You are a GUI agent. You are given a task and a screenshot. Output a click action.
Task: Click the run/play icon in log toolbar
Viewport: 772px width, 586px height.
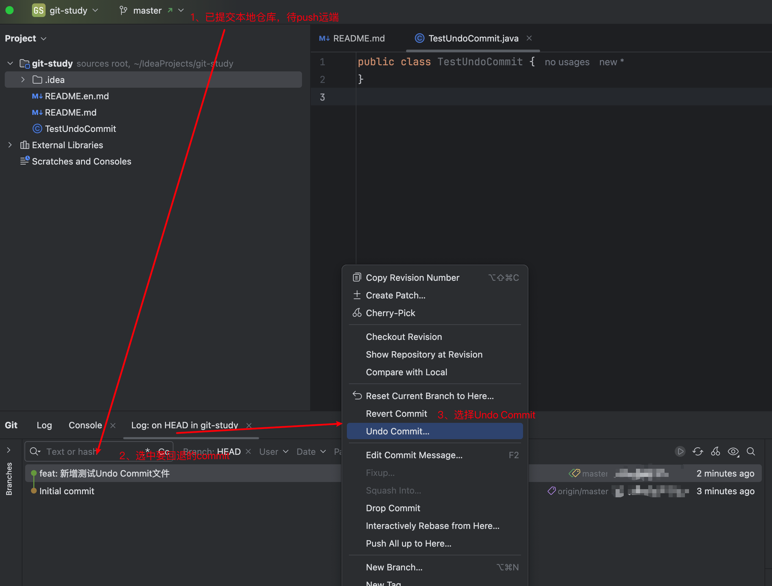(680, 451)
